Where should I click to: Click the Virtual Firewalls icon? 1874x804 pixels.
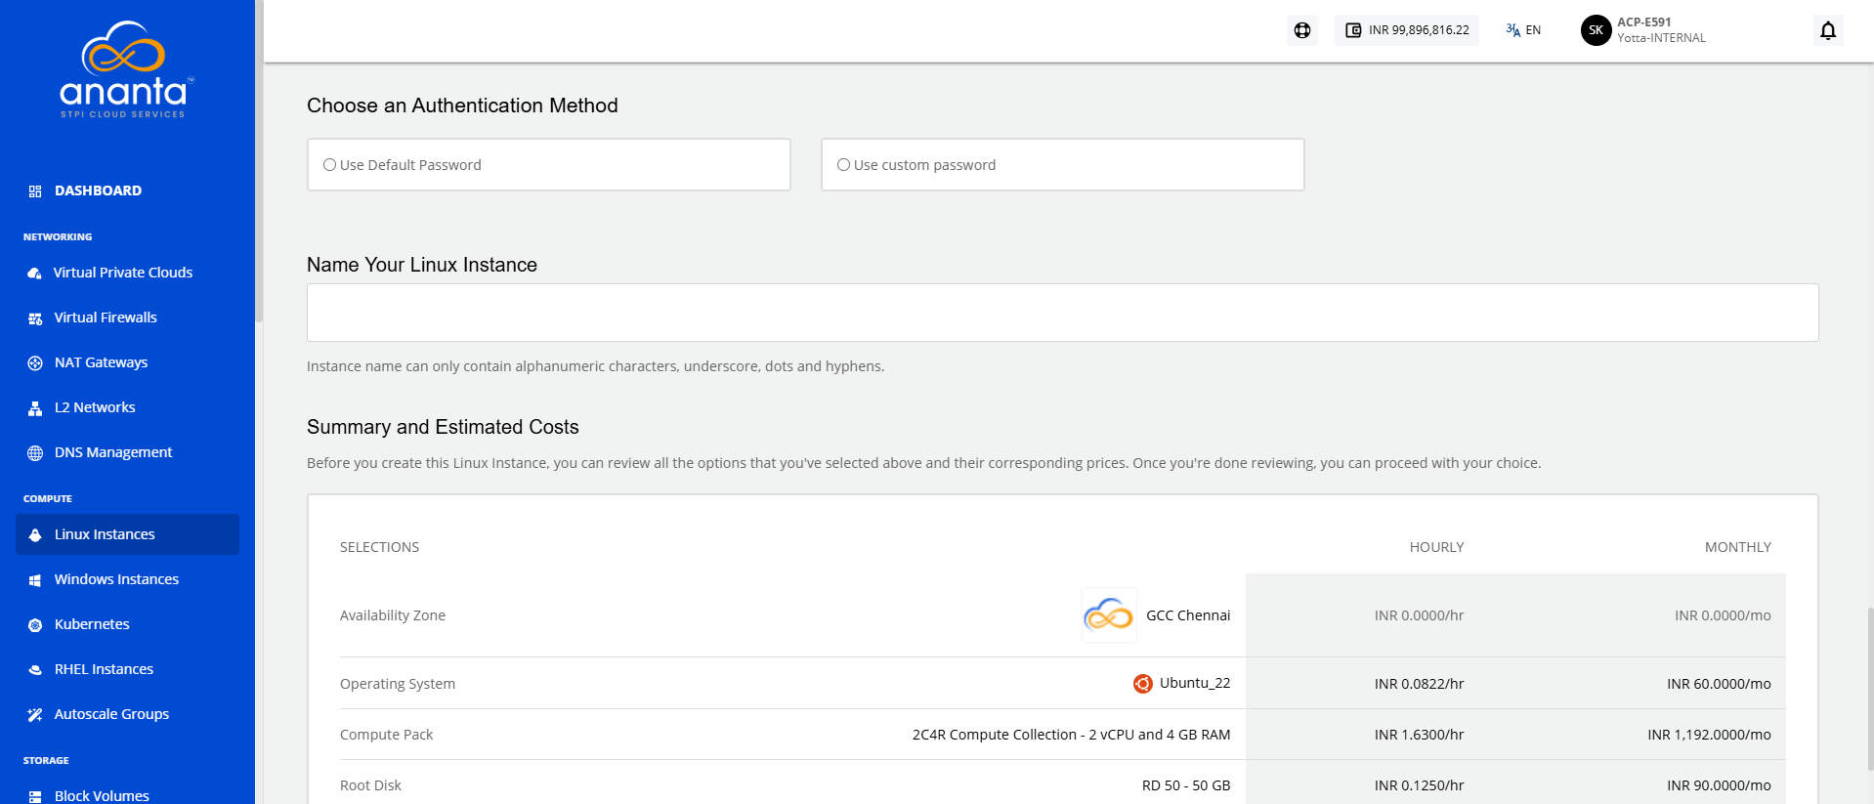pos(35,318)
